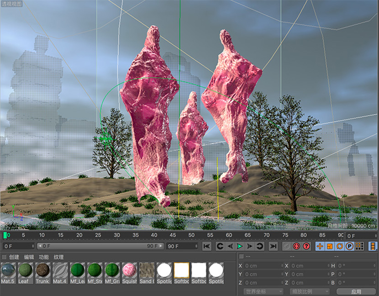Click the green playhead at frame 0
The height and width of the screenshot is (296, 379).
click(5, 235)
